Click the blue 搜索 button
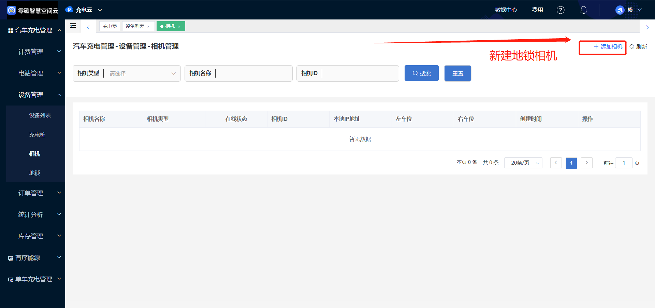Image resolution: width=655 pixels, height=308 pixels. pyautogui.click(x=422, y=73)
